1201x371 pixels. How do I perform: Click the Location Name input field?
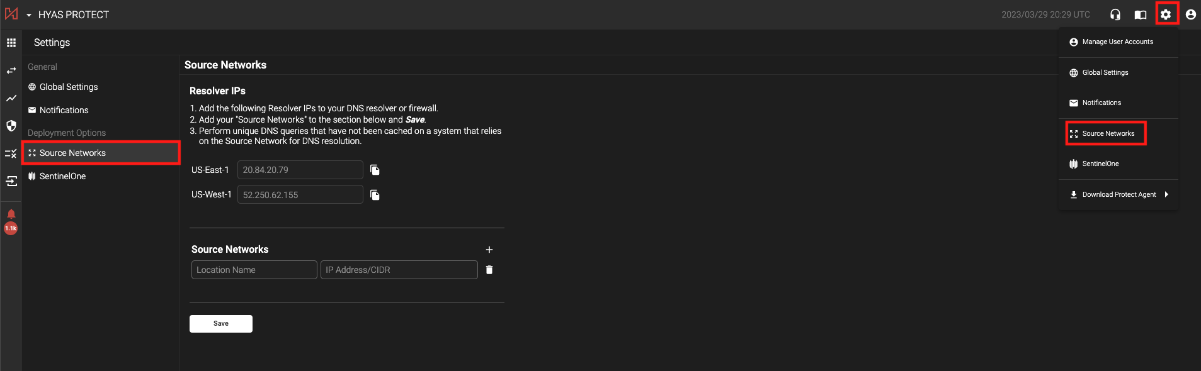[x=254, y=270]
